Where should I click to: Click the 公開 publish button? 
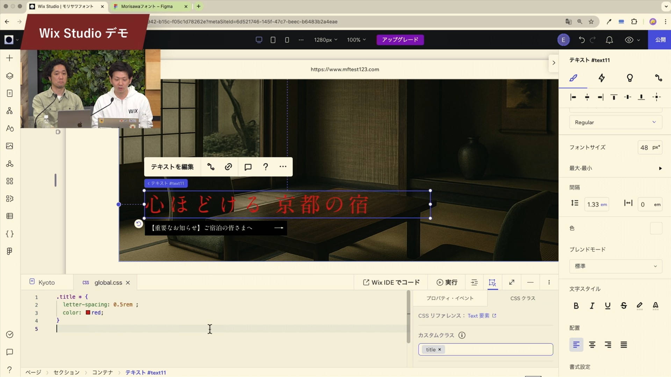[x=660, y=40]
